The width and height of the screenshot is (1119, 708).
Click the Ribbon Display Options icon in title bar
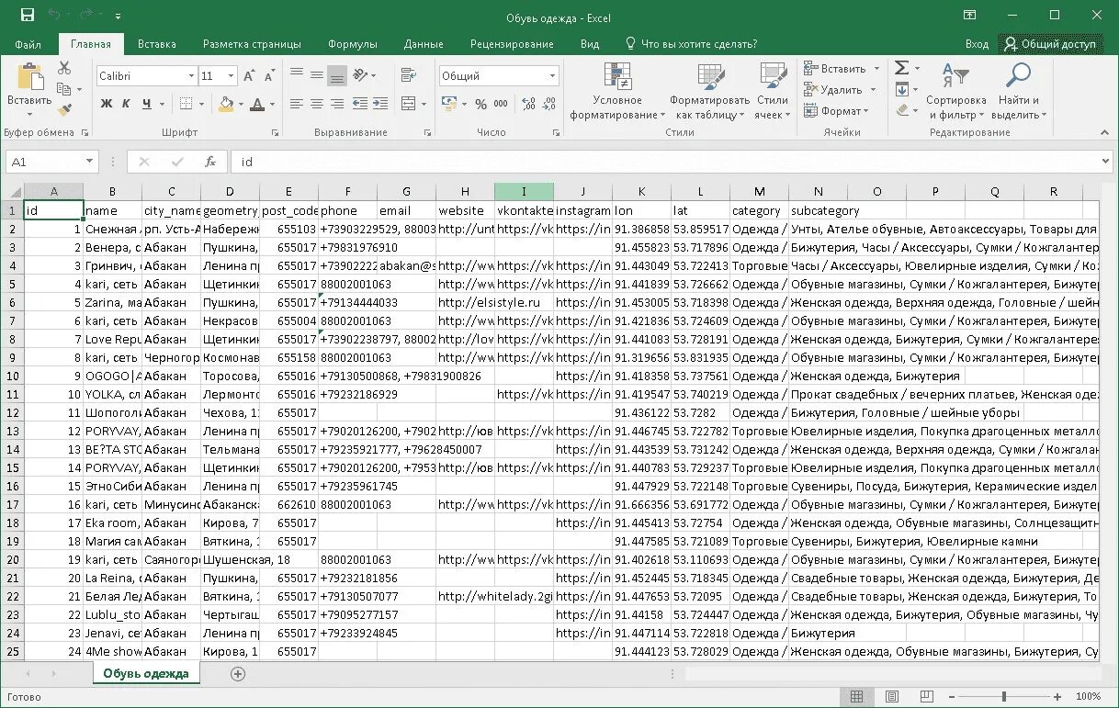(x=969, y=16)
